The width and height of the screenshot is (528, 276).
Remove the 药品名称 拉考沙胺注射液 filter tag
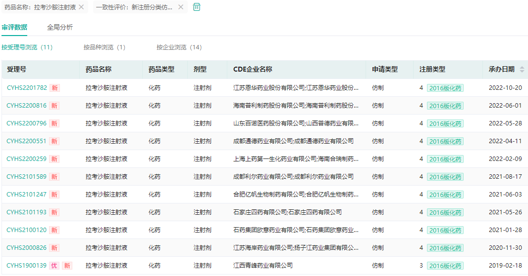click(81, 7)
